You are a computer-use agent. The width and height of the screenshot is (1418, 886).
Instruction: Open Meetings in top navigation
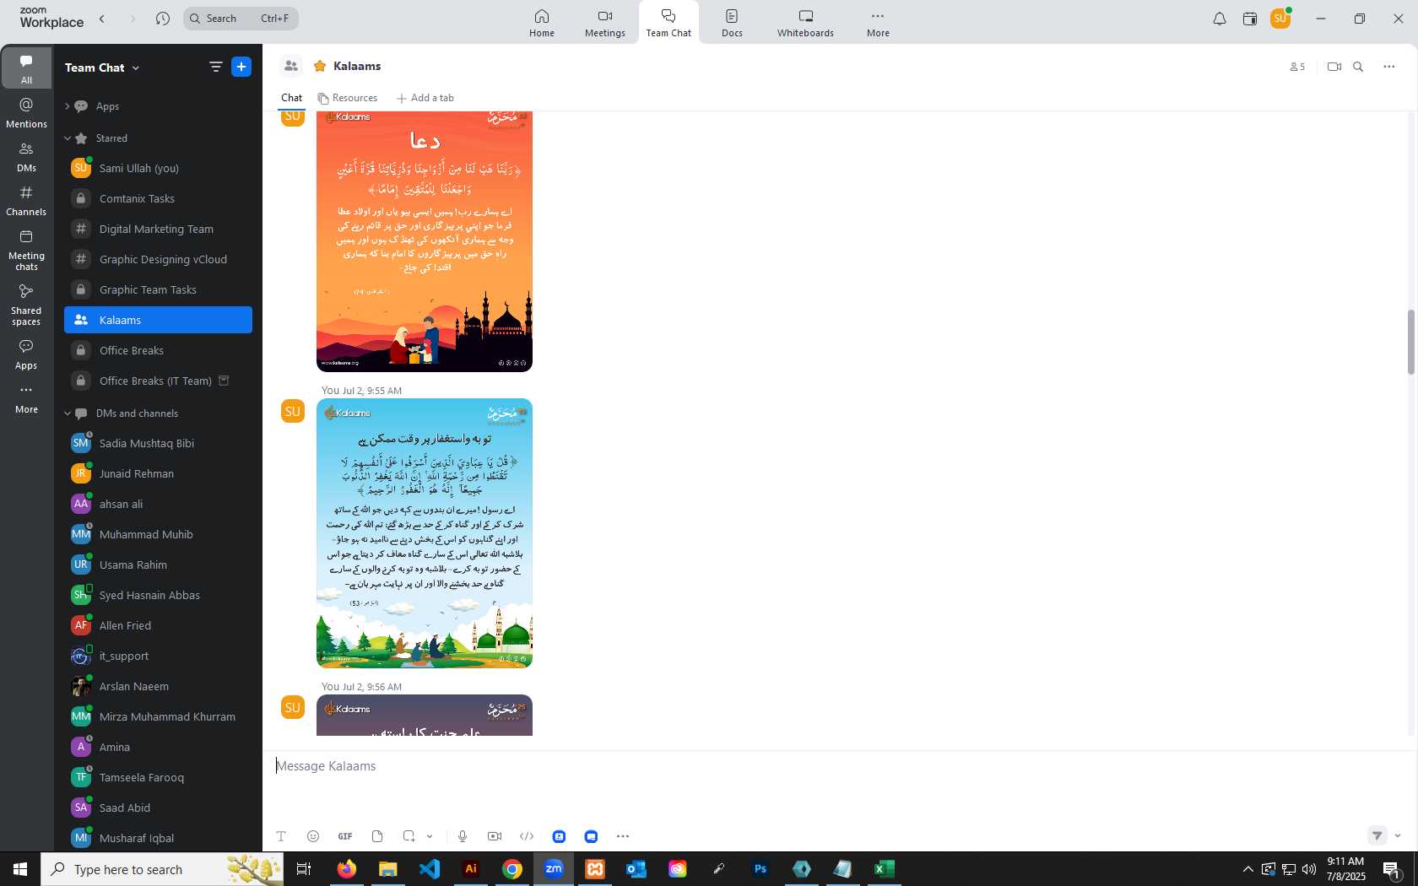[605, 23]
